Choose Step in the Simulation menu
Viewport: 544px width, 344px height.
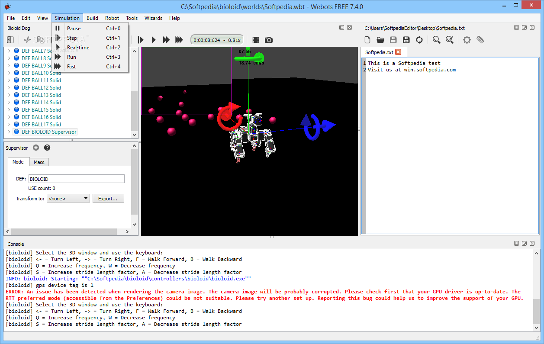point(90,38)
